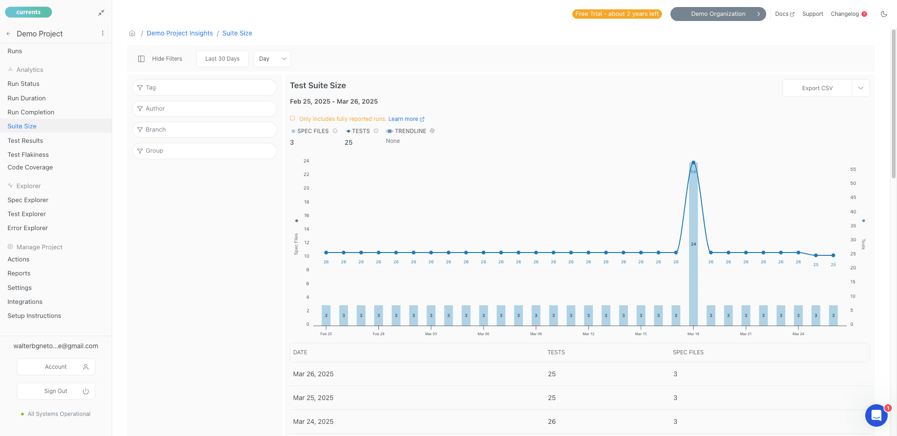
Task: Open the Docs external link
Action: (x=784, y=14)
